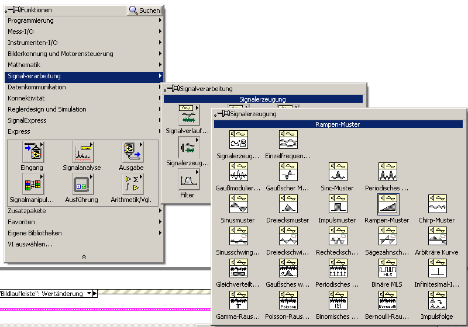Select the Binomisches Rauschen icon
The width and height of the screenshot is (468, 327).
(x=338, y=301)
